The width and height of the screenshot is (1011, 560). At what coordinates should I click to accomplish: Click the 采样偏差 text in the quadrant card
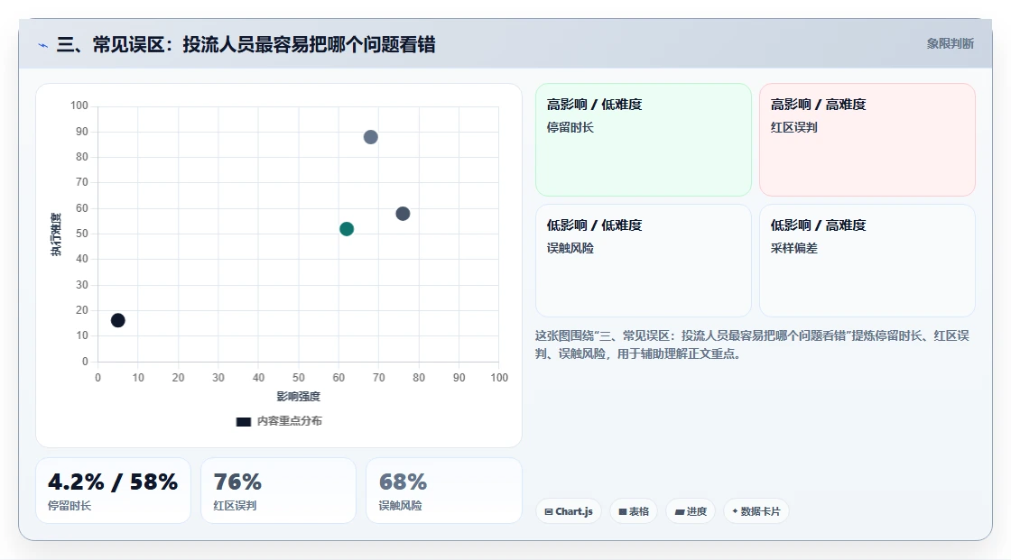(x=793, y=248)
